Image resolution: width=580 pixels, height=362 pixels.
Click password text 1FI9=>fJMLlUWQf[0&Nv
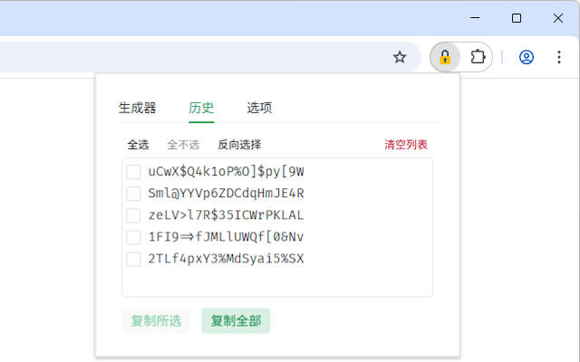(226, 237)
